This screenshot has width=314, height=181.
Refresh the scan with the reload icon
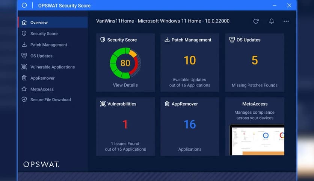[256, 21]
